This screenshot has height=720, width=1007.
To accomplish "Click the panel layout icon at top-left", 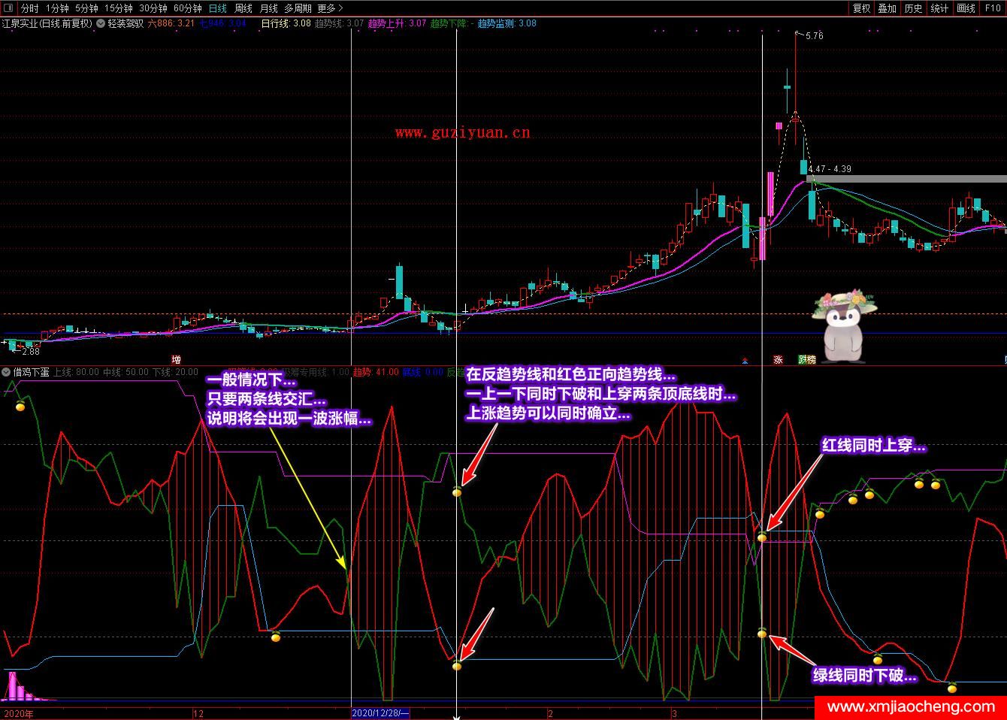I will [x=10, y=8].
